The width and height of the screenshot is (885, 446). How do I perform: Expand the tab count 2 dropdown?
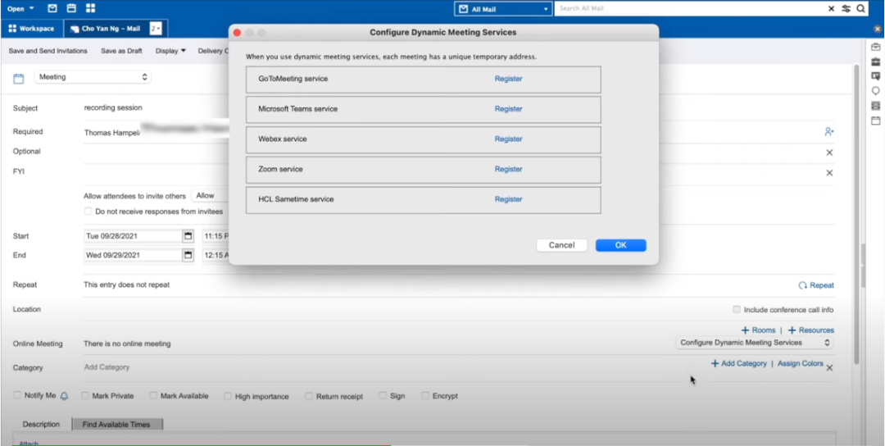pyautogui.click(x=156, y=28)
